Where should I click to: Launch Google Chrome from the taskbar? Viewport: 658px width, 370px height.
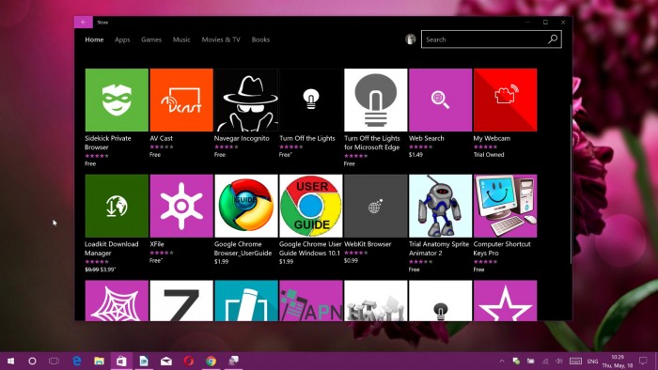[x=211, y=361]
